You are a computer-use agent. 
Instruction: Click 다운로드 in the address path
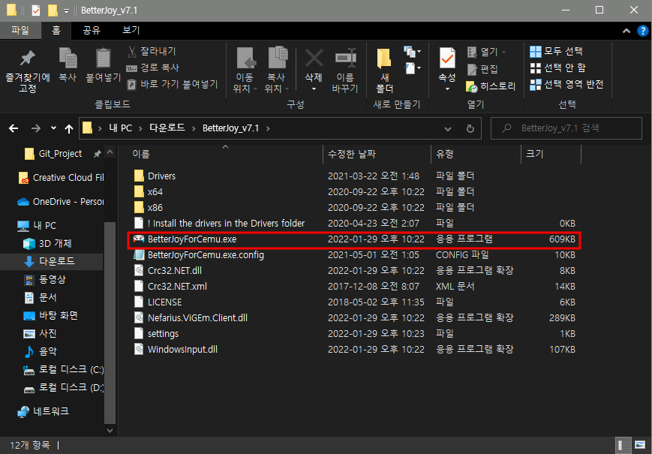pos(167,128)
